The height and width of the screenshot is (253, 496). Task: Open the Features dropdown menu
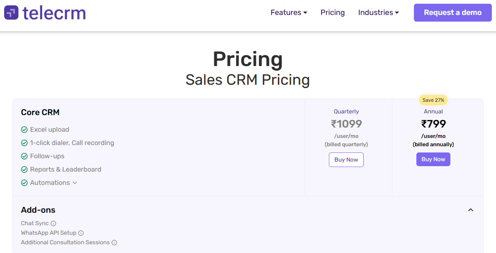(289, 12)
